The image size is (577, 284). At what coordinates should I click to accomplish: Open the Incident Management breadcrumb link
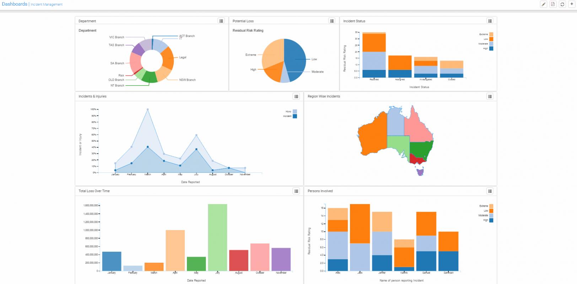[x=47, y=5]
